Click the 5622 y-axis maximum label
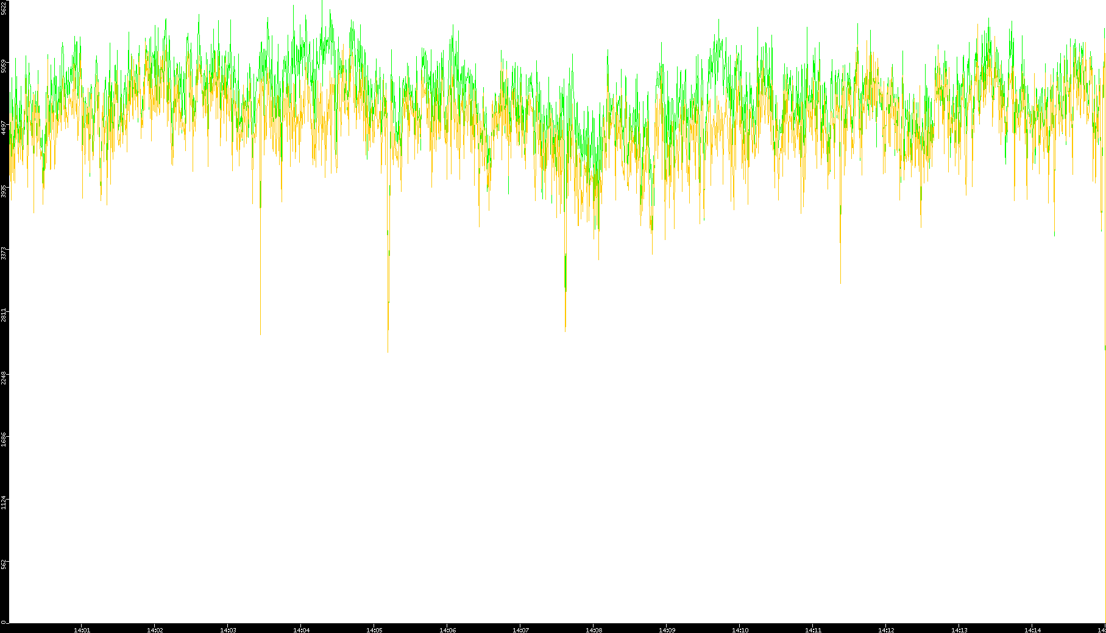 [4, 8]
